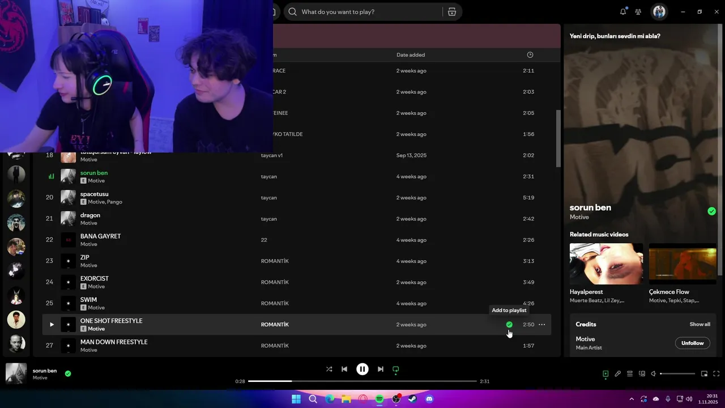Click the ROMANTİK album link for ZIP
The width and height of the screenshot is (725, 408).
click(275, 261)
